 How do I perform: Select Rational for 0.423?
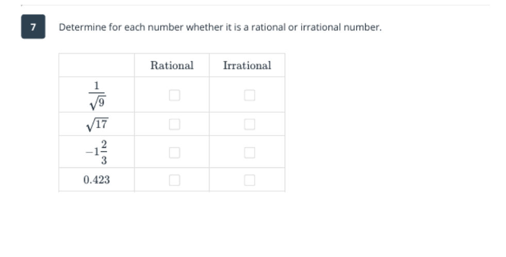pos(175,180)
